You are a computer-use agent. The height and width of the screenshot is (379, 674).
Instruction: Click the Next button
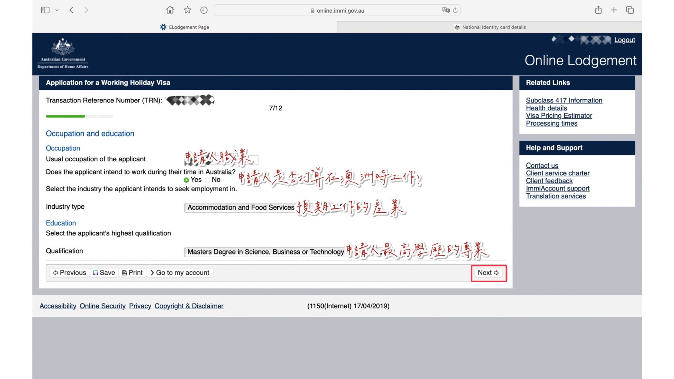[x=488, y=273]
